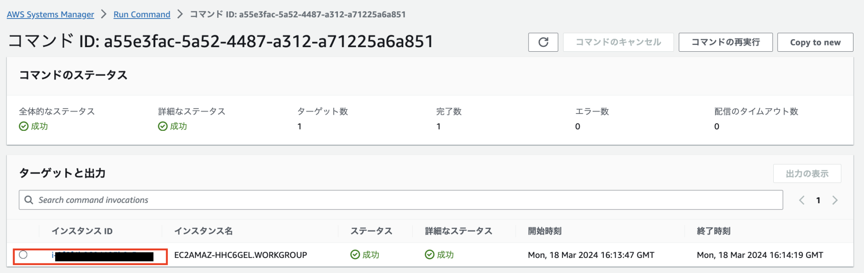Click the left pagination chevron icon
The width and height of the screenshot is (864, 273).
801,200
